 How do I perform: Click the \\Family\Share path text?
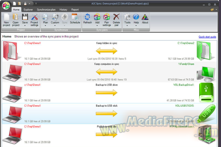(186, 64)
